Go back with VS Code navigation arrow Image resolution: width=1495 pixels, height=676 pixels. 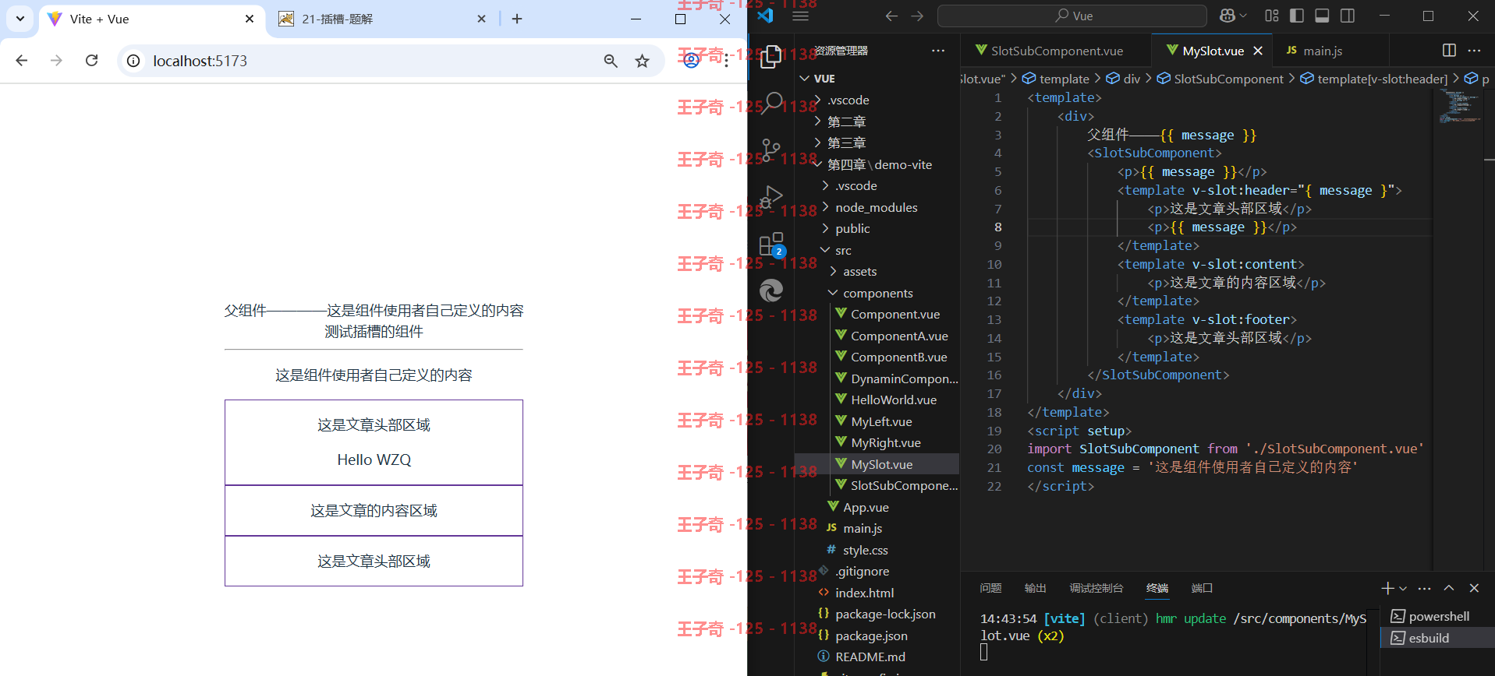pyautogui.click(x=891, y=16)
